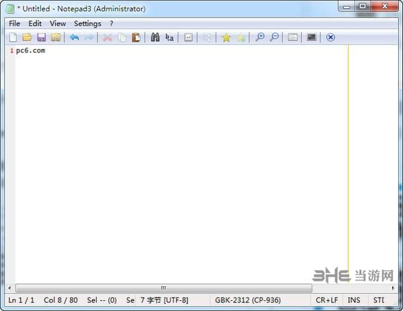Copy selection using toolbar icon
The width and height of the screenshot is (403, 311).
click(122, 38)
